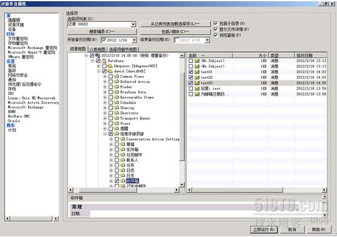
Task: Sort messages by 名称 column header
Action: click(x=209, y=56)
